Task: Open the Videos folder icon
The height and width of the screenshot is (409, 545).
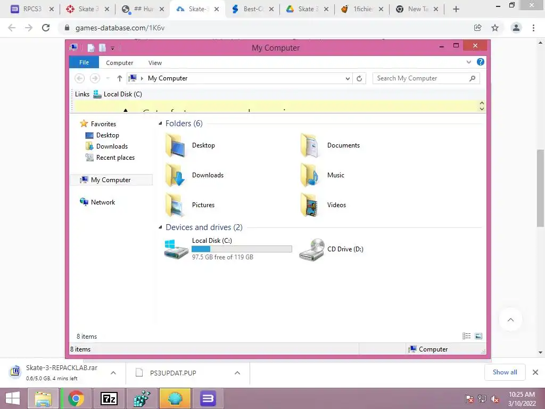Action: click(310, 205)
